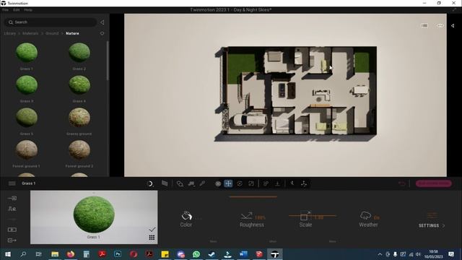Open Windows Start menu
Image resolution: width=462 pixels, height=260 pixels.
8,254
